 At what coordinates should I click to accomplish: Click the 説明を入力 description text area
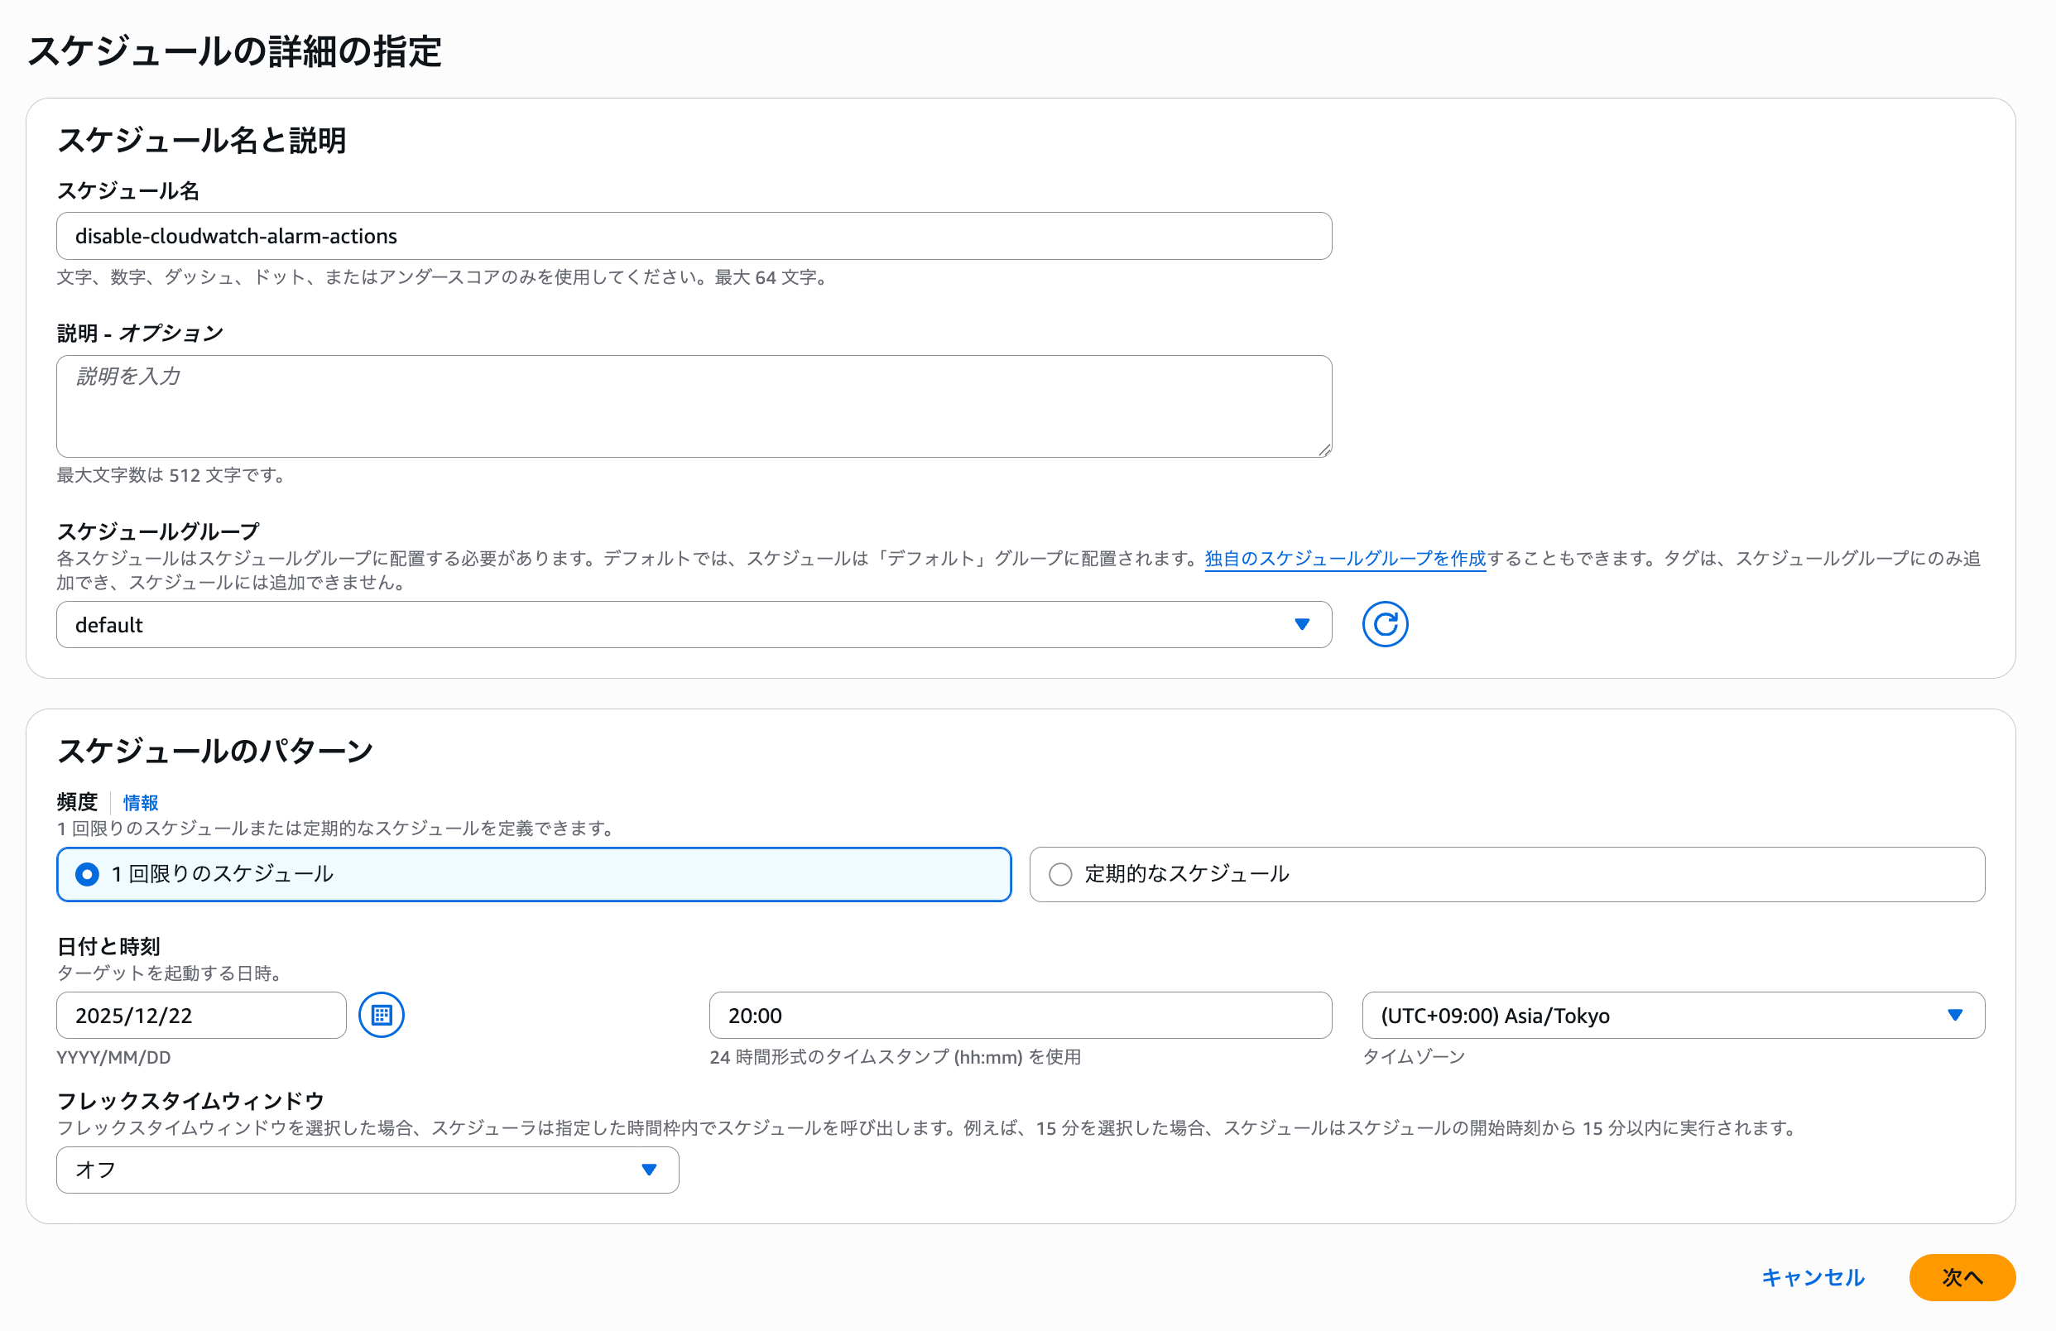coord(691,406)
